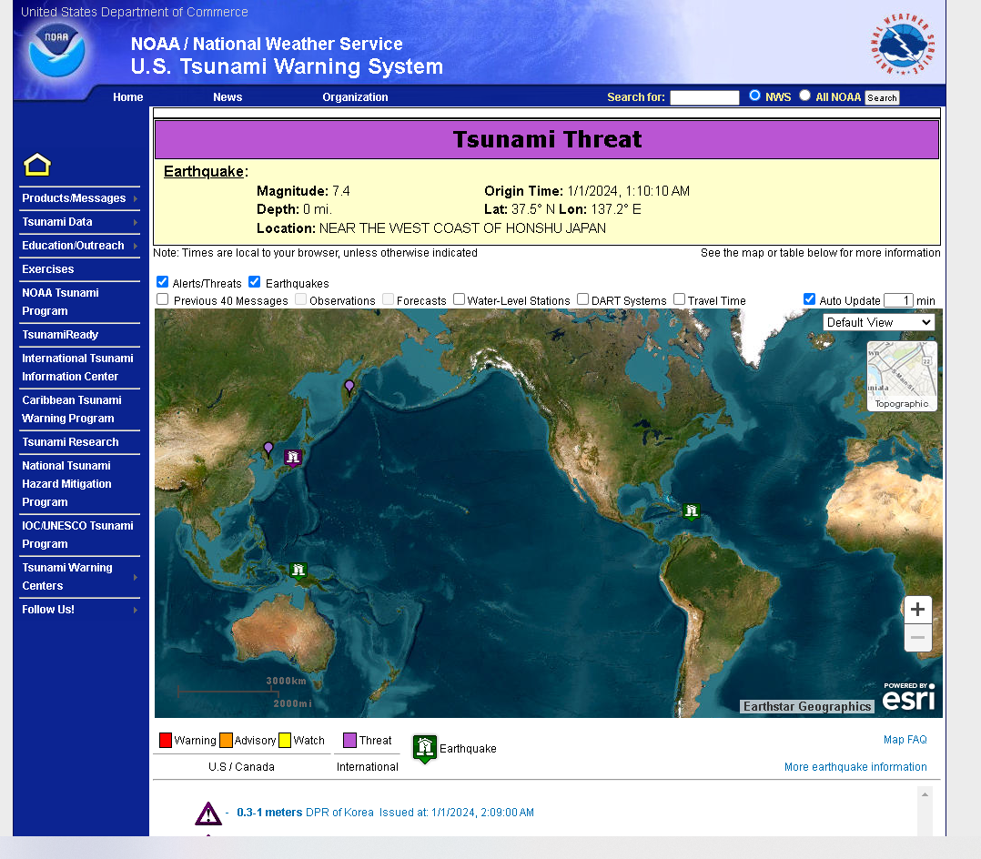Click the orange Advisory legend swatch

point(226,740)
